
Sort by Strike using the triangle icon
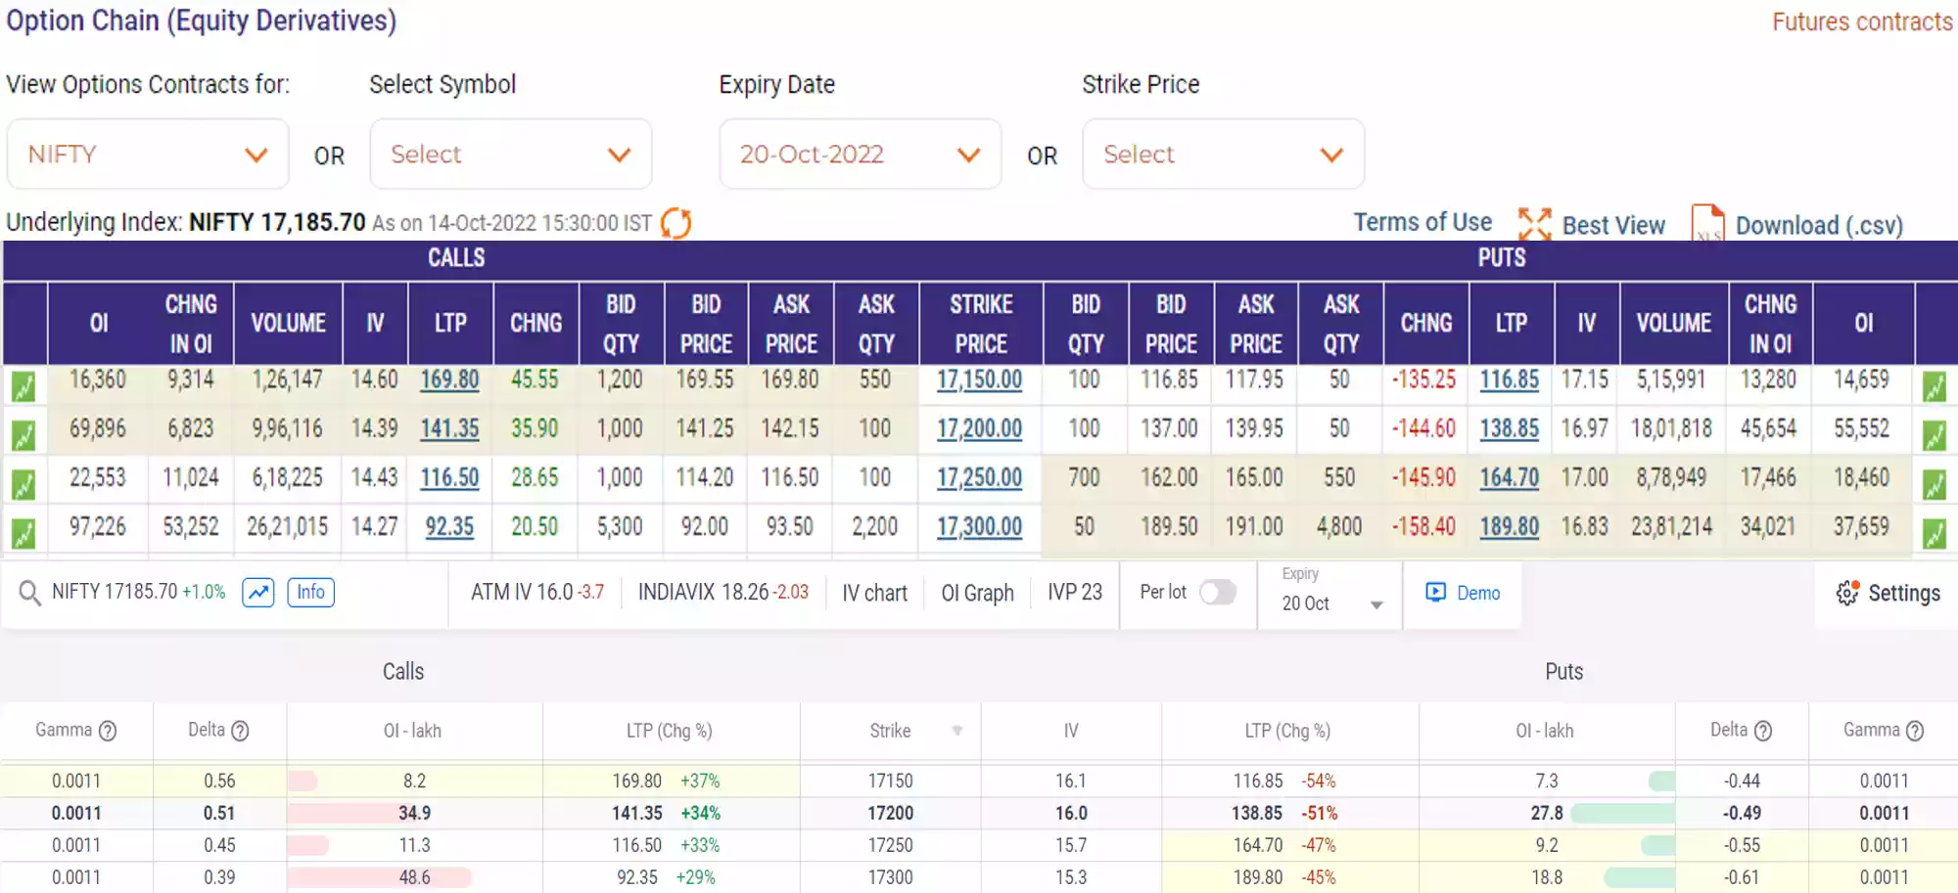coord(957,731)
